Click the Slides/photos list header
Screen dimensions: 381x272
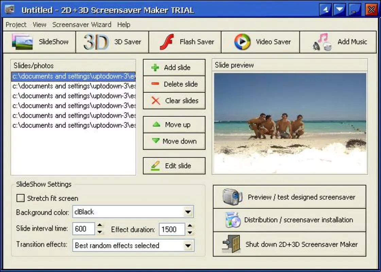click(x=73, y=66)
